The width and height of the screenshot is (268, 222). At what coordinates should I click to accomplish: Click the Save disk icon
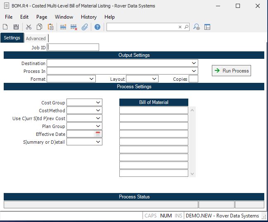tap(16, 27)
